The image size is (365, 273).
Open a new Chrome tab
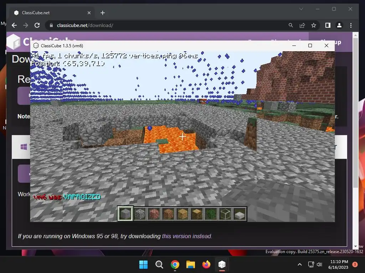[103, 13]
